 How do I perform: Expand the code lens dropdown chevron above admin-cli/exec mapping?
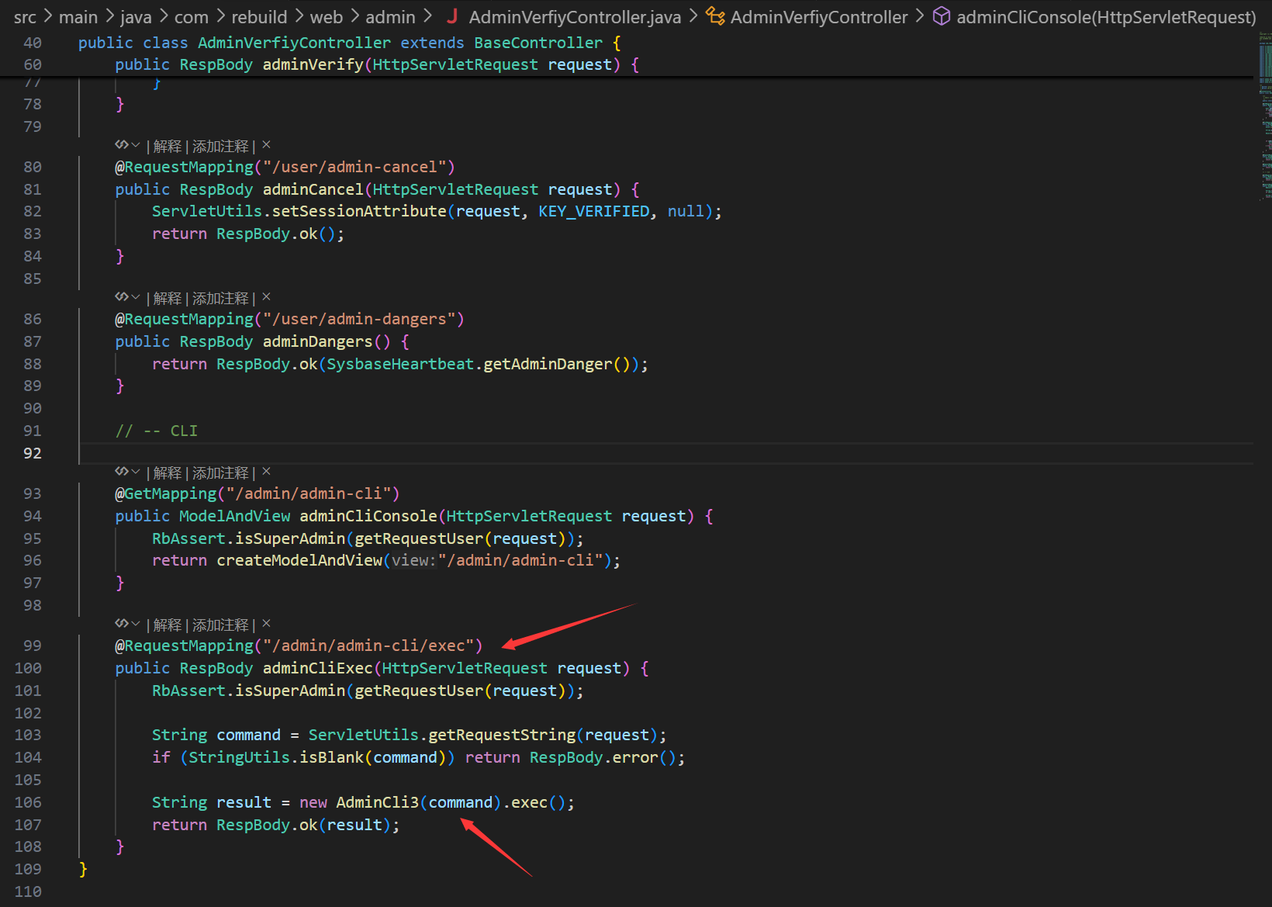136,624
